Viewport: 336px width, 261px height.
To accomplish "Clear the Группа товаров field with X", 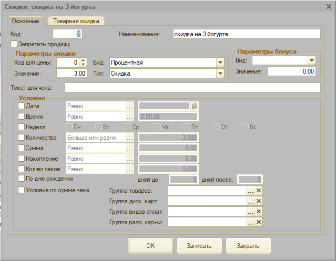I will click(258, 191).
